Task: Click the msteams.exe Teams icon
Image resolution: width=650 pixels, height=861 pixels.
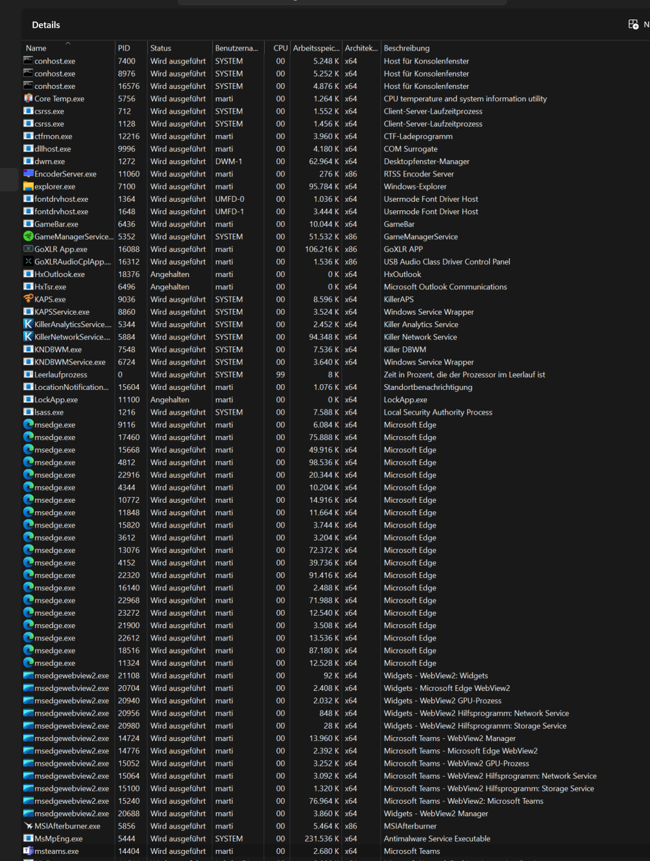Action: coord(28,851)
